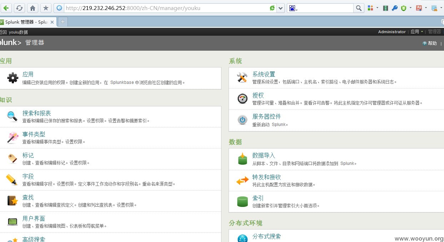Screen dimensions: 444x242
Task: Click the power button 服务器控件 icon
Action: [243, 120]
